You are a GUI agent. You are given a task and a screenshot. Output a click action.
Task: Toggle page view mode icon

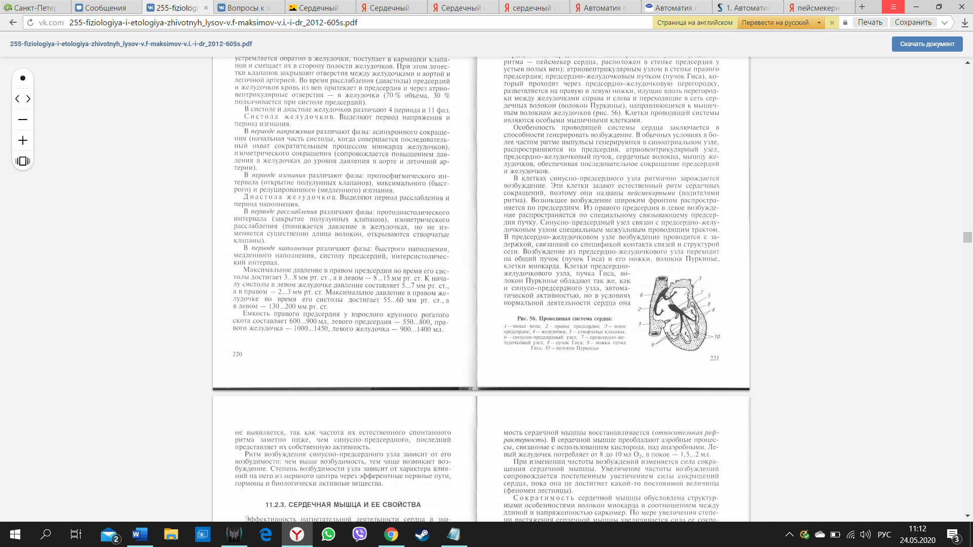(x=22, y=161)
